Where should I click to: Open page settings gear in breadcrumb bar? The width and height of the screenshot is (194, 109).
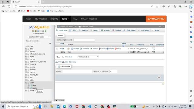tap(160, 27)
